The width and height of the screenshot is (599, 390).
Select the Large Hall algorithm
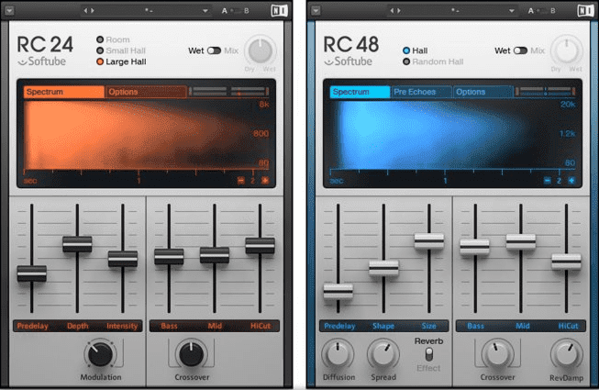coord(121,61)
